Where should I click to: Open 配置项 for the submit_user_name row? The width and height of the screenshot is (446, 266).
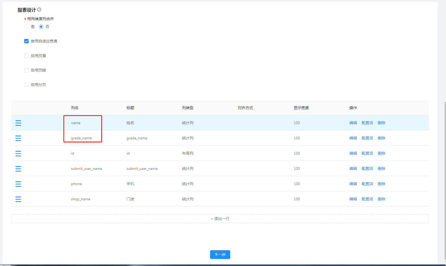click(x=367, y=169)
